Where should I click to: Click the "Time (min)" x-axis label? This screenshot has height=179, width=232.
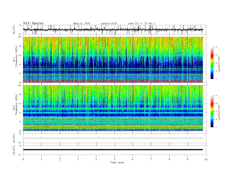[x=117, y=162]
